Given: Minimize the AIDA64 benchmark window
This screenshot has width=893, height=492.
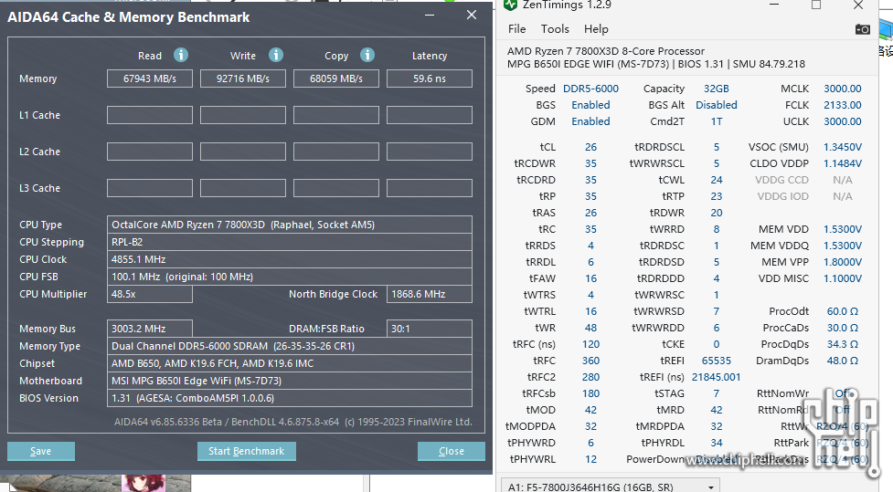Looking at the screenshot, I should pos(430,16).
